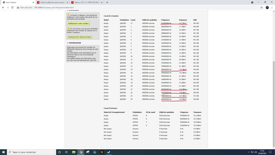275x155 pixels.
Task: Open the Windows Start menu
Action: tap(4, 152)
